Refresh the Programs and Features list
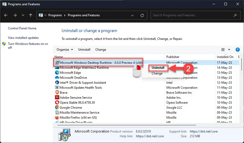 coord(142,15)
